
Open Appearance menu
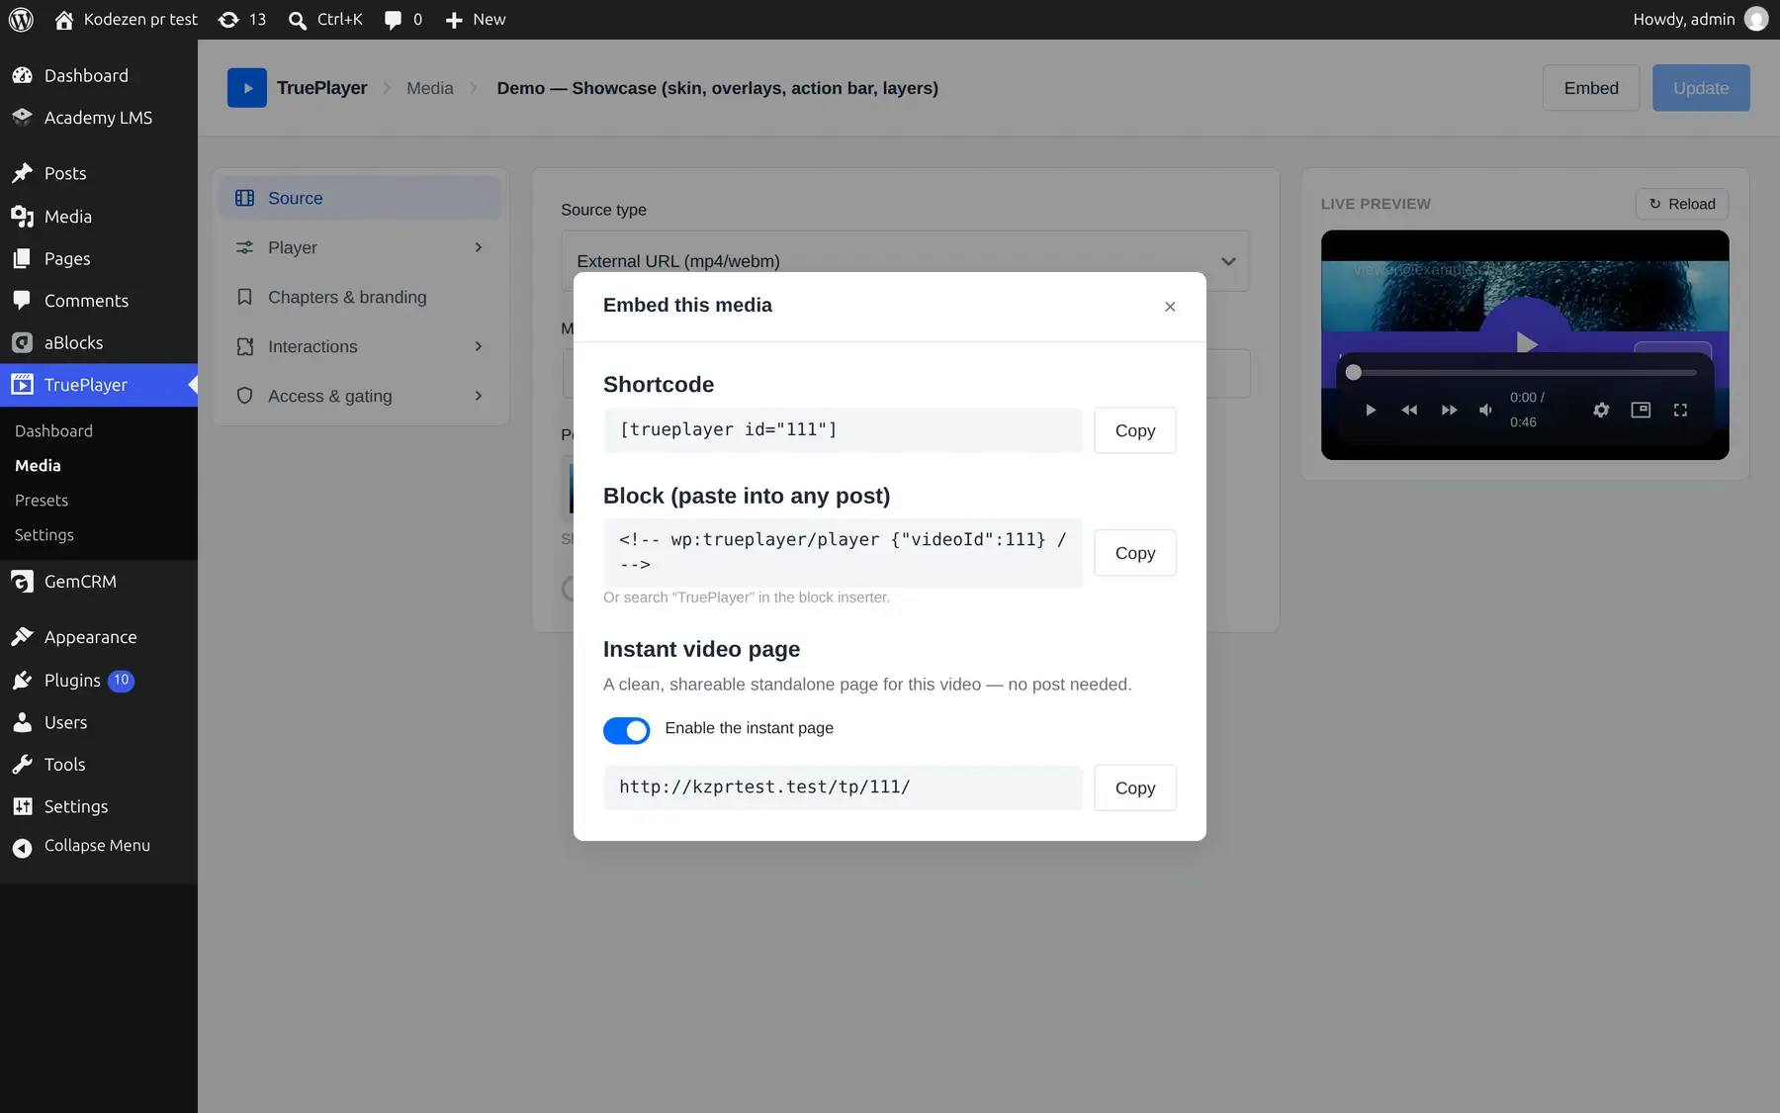pyautogui.click(x=99, y=638)
